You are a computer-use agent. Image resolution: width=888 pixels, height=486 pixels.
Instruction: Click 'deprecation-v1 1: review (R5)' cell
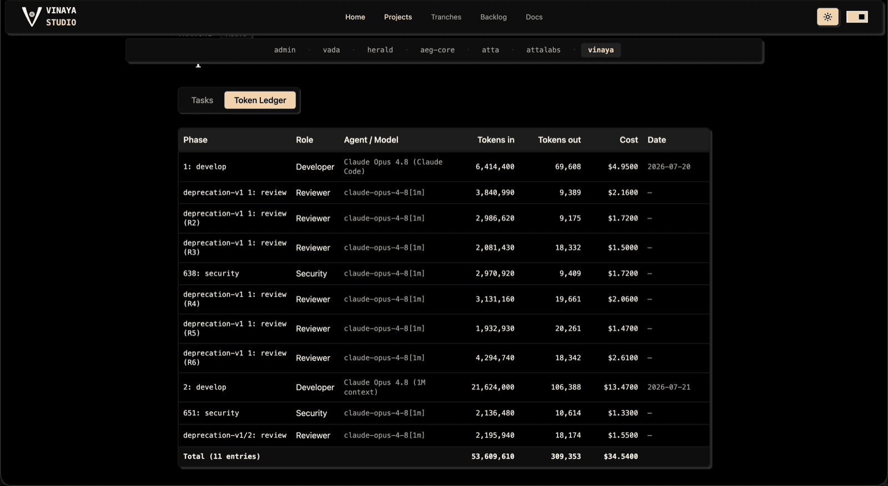[x=235, y=328]
